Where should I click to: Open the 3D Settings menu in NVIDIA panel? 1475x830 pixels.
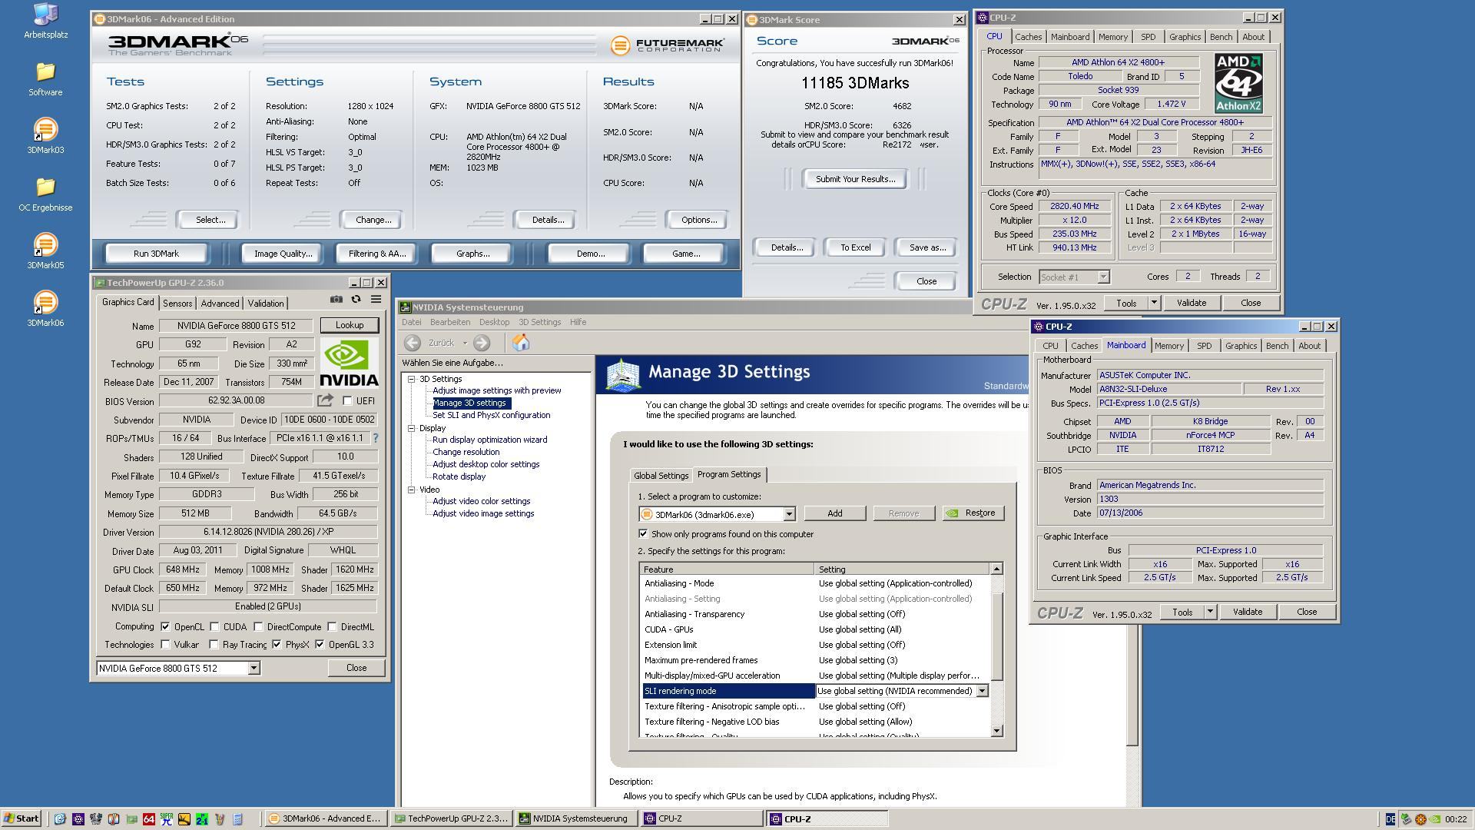[x=539, y=322]
